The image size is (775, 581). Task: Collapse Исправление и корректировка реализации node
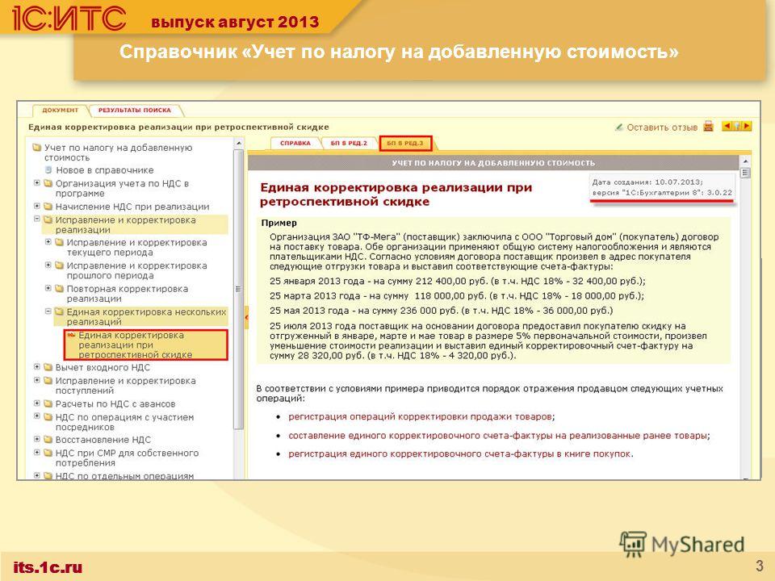(x=36, y=219)
